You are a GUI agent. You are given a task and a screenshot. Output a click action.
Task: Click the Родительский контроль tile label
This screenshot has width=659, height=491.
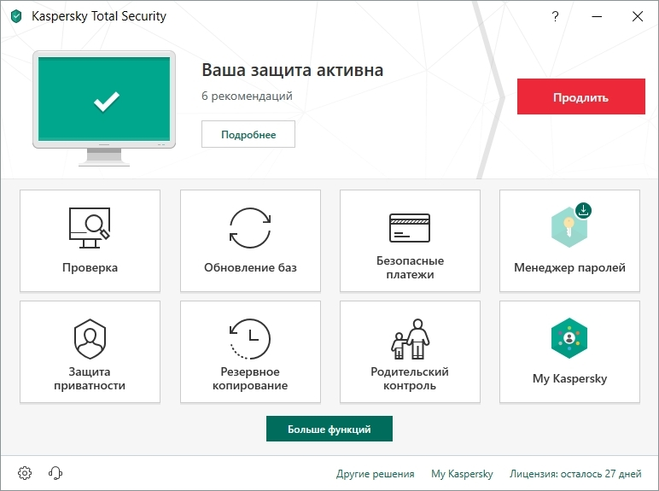[410, 378]
